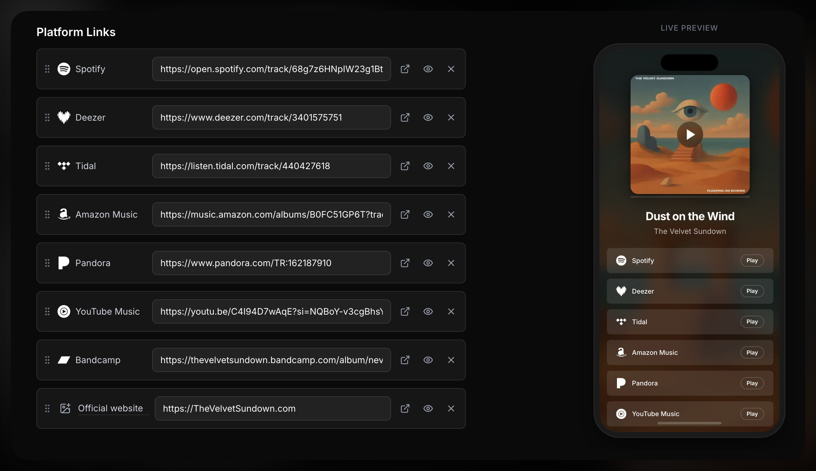Click Play next to Spotify in the preview
Viewport: 816px width, 471px height.
pyautogui.click(x=752, y=260)
